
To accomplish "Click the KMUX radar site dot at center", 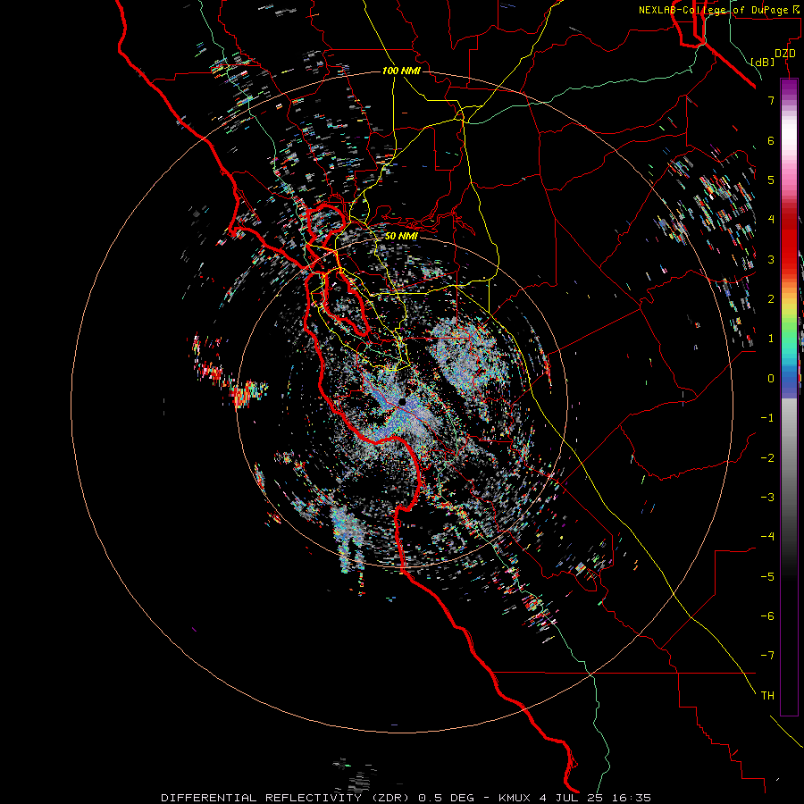I will click(x=403, y=401).
